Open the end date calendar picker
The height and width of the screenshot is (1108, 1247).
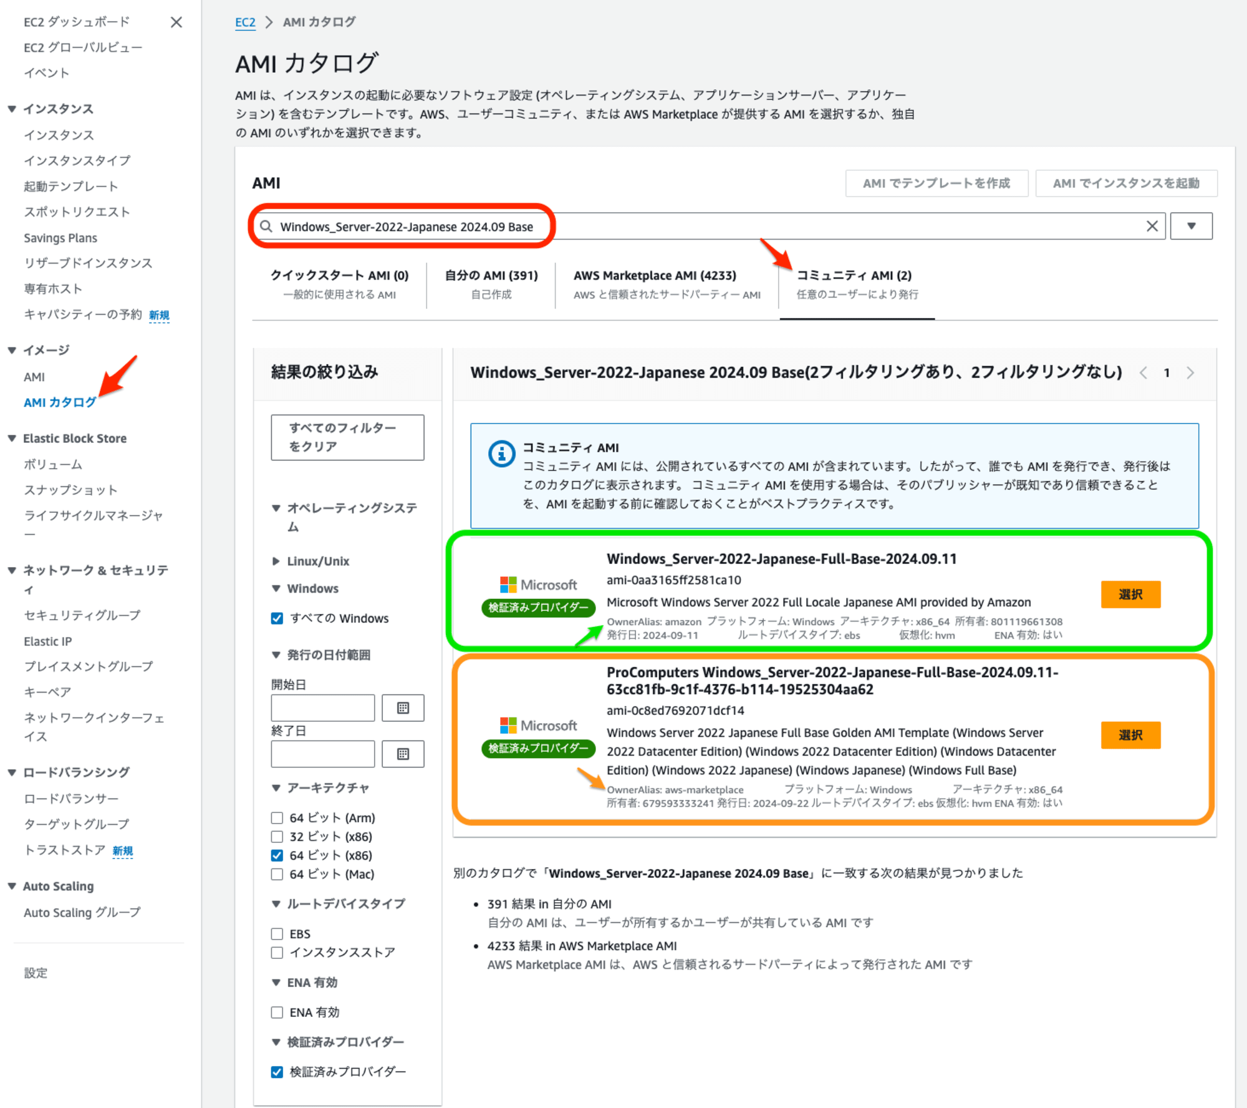[x=403, y=754]
